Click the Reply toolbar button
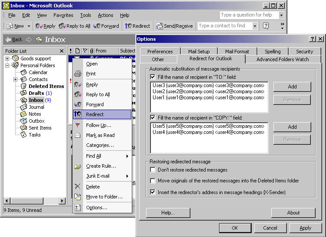Screen dimensions: 326x237 coord(45,26)
